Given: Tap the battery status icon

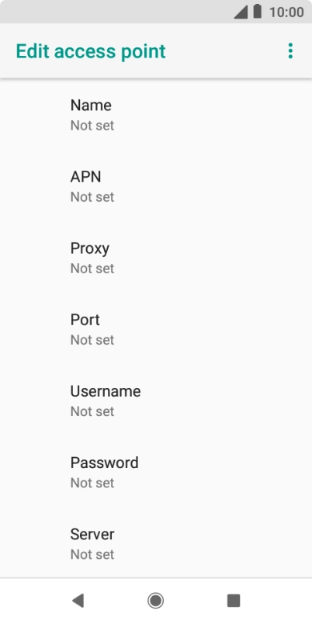Looking at the screenshot, I should (x=258, y=11).
